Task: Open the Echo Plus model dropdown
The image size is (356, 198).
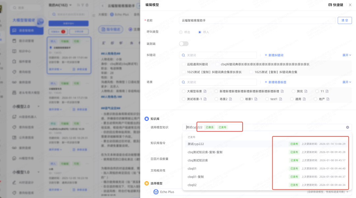Action: [251, 192]
